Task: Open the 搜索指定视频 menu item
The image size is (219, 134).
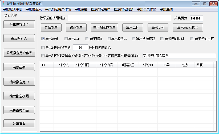Action: pos(124,9)
